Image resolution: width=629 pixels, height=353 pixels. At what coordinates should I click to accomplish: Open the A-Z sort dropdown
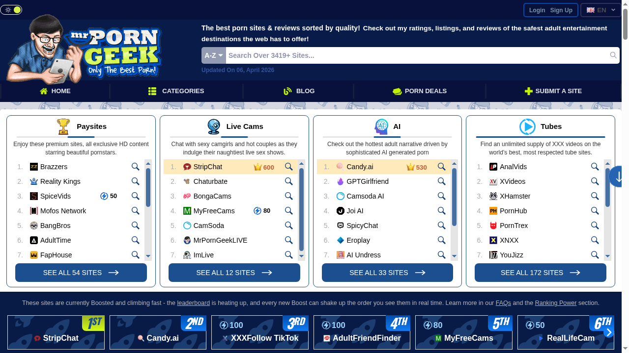tap(213, 55)
